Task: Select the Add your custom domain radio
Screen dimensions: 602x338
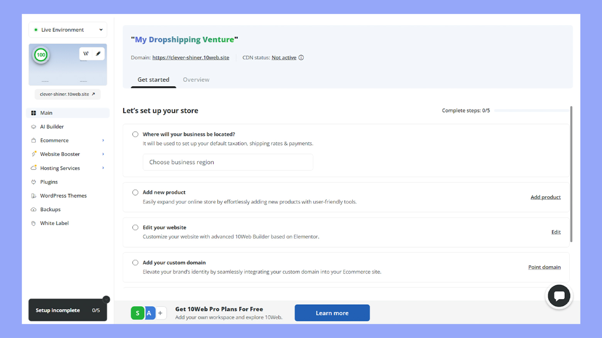Action: click(135, 263)
